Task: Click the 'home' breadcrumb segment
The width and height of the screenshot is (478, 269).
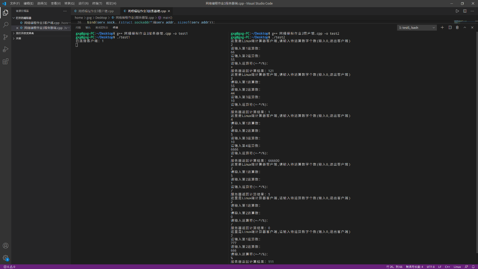Action: [x=78, y=18]
